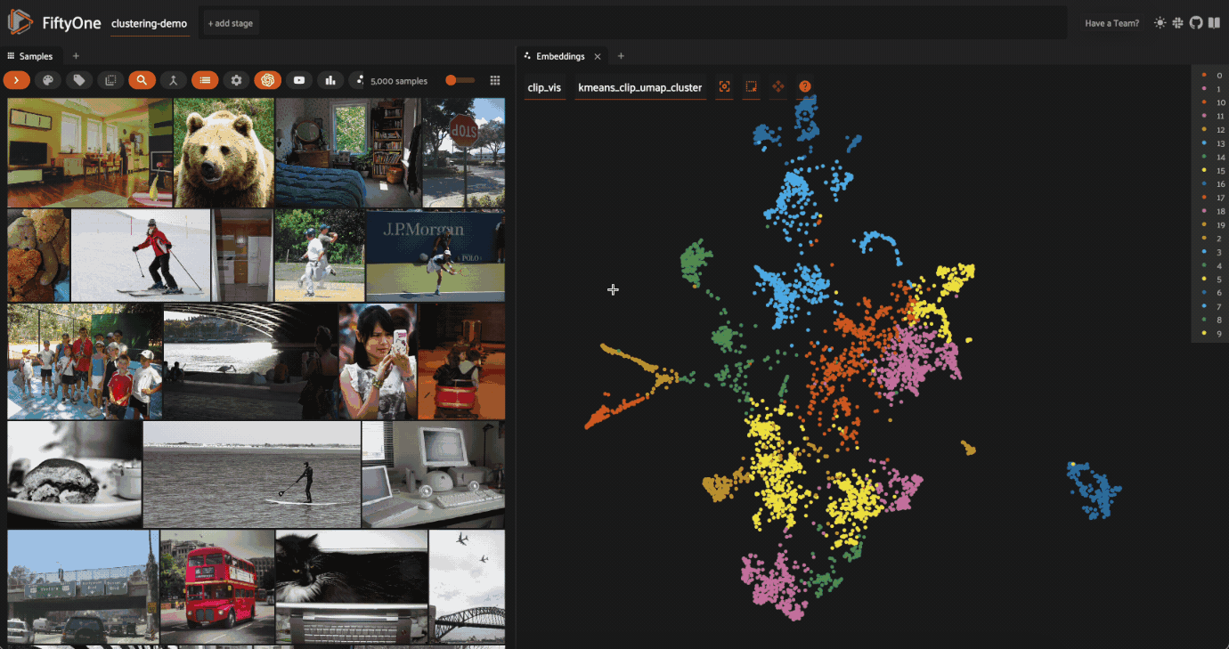Open the embeddings help question icon
The height and width of the screenshot is (649, 1229).
coord(805,86)
